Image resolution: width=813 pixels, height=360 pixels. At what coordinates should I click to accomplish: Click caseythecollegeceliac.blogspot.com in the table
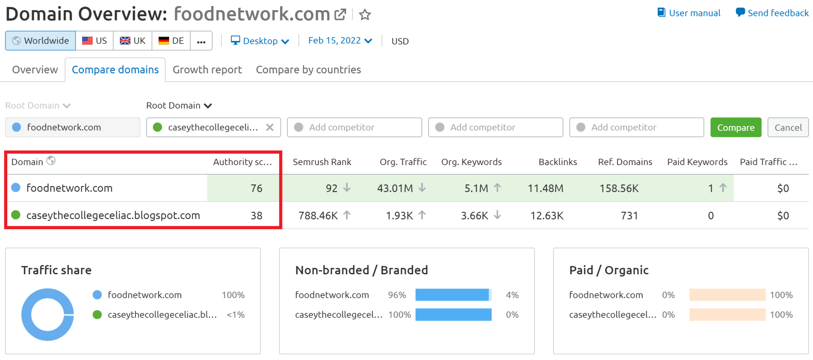[113, 215]
